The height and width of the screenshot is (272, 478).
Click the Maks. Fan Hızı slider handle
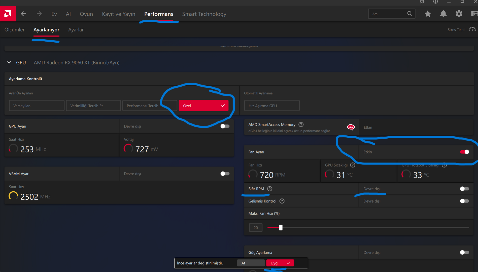(281, 227)
